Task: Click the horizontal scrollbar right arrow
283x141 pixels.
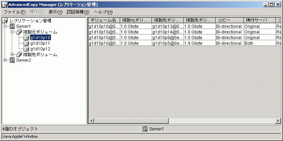Action: tap(278, 121)
